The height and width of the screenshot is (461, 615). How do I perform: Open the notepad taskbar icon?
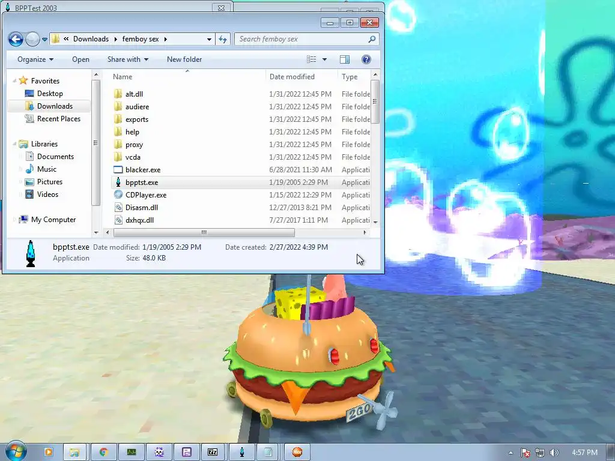tap(267, 453)
